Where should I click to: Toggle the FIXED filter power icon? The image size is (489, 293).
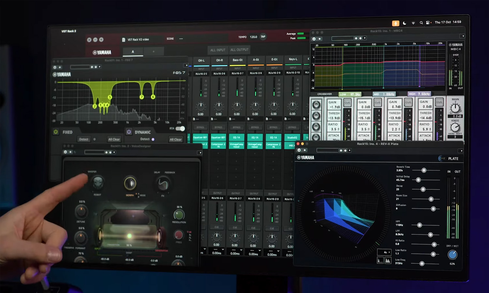coord(56,132)
